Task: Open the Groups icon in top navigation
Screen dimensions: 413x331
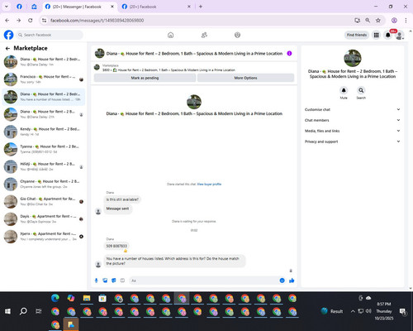Action: click(237, 35)
